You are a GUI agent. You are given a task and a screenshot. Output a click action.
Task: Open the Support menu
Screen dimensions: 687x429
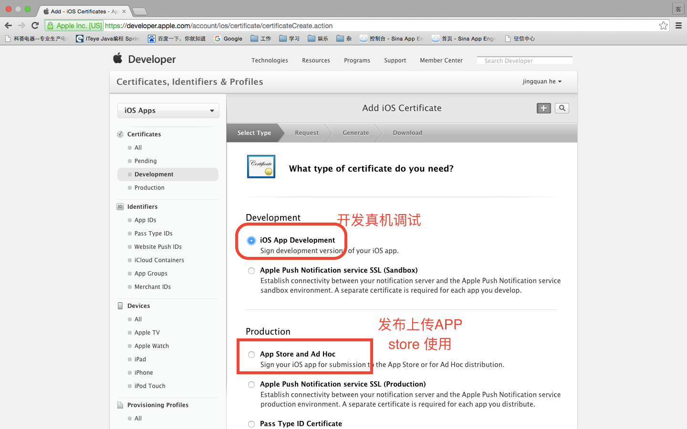(x=395, y=61)
